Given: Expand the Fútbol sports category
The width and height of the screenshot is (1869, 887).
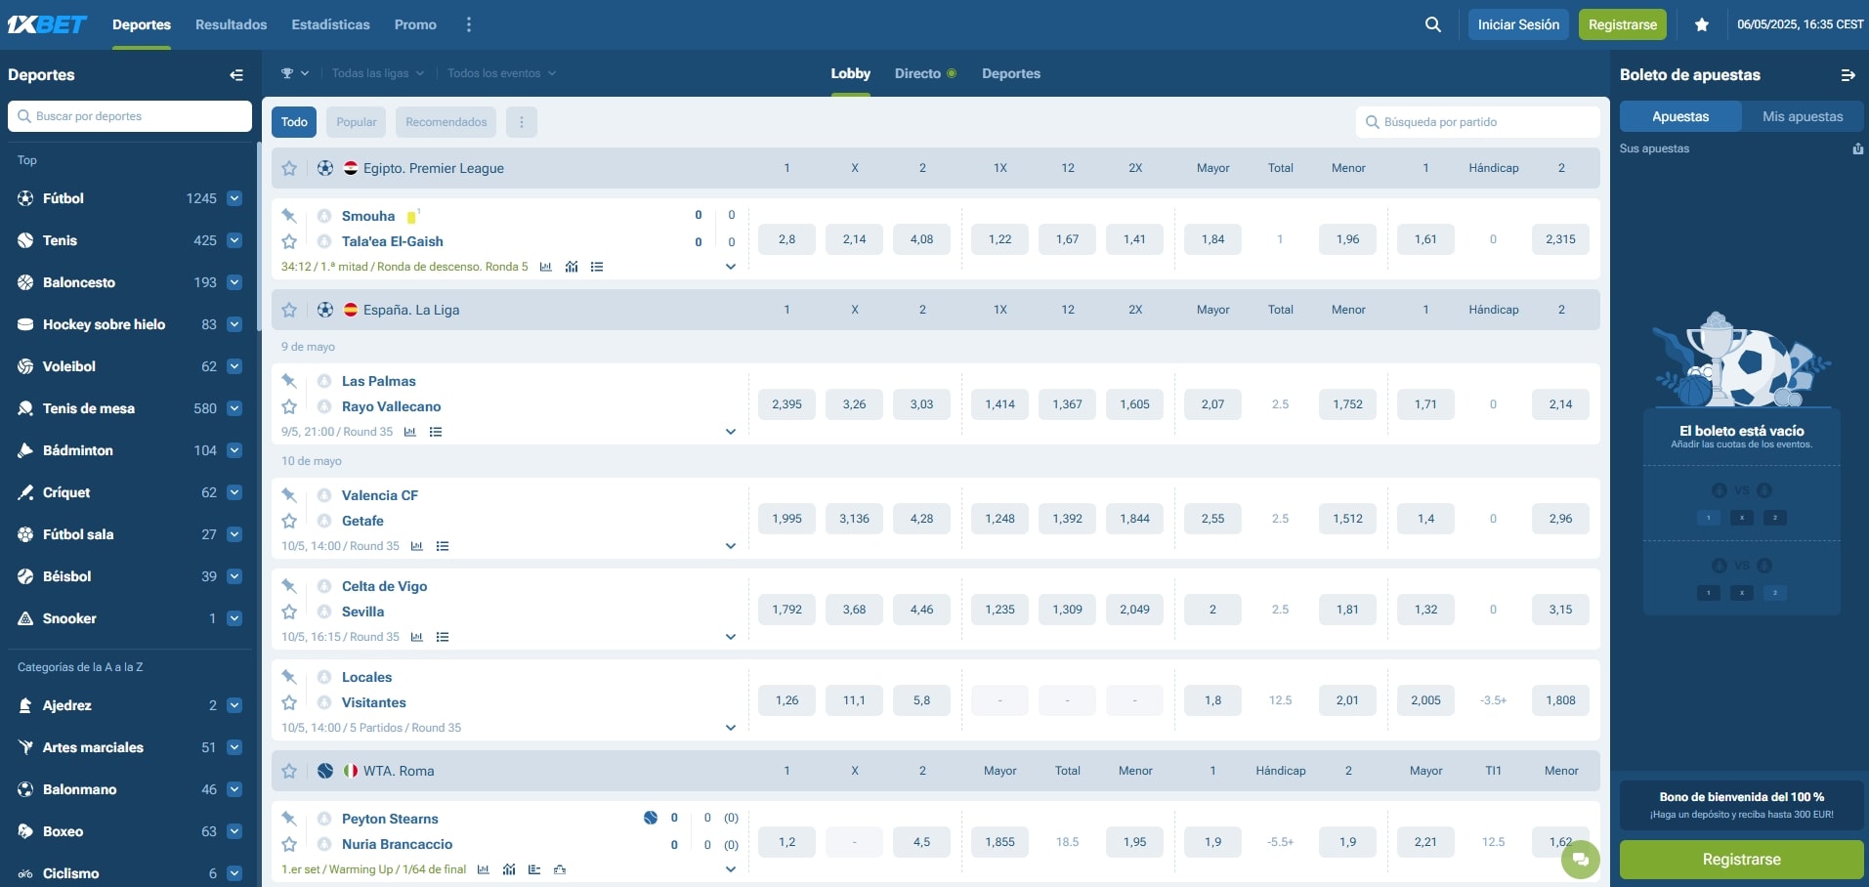Looking at the screenshot, I should pyautogui.click(x=234, y=198).
